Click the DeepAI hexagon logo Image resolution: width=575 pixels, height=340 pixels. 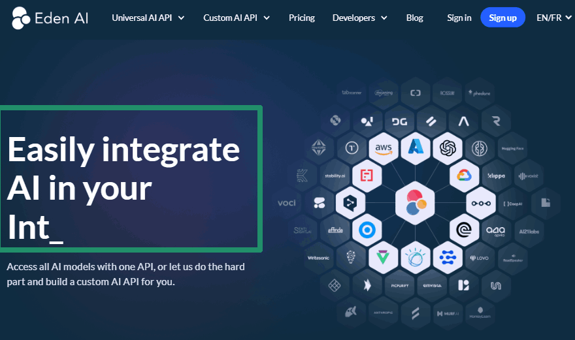513,204
